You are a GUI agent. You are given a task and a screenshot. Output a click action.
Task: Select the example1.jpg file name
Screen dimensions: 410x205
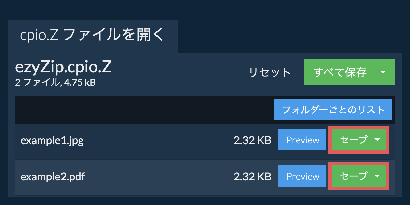tap(52, 141)
